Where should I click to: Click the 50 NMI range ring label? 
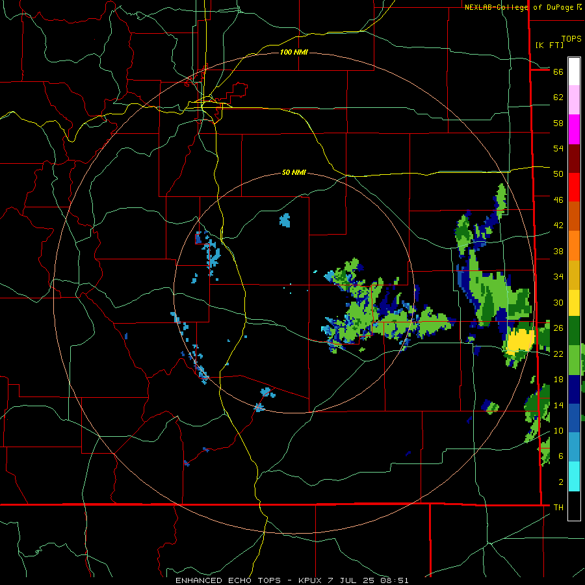click(294, 172)
